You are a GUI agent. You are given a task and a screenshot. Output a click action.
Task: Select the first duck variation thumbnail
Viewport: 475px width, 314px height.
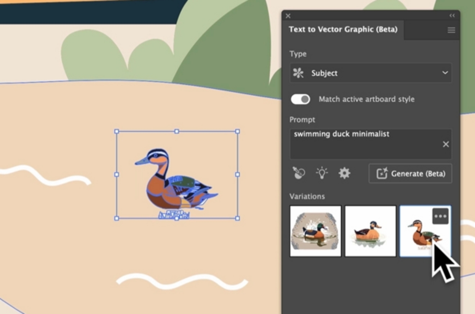[315, 230]
